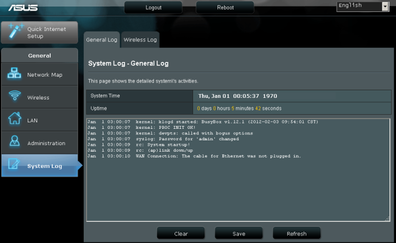This screenshot has height=243, width=396.
Task: Click the 'klogd started' log line
Action: click(x=202, y=122)
